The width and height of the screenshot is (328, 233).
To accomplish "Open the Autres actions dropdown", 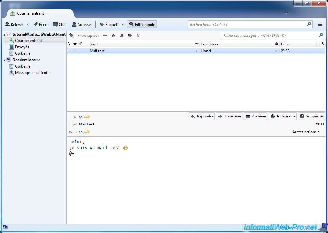I will [306, 132].
